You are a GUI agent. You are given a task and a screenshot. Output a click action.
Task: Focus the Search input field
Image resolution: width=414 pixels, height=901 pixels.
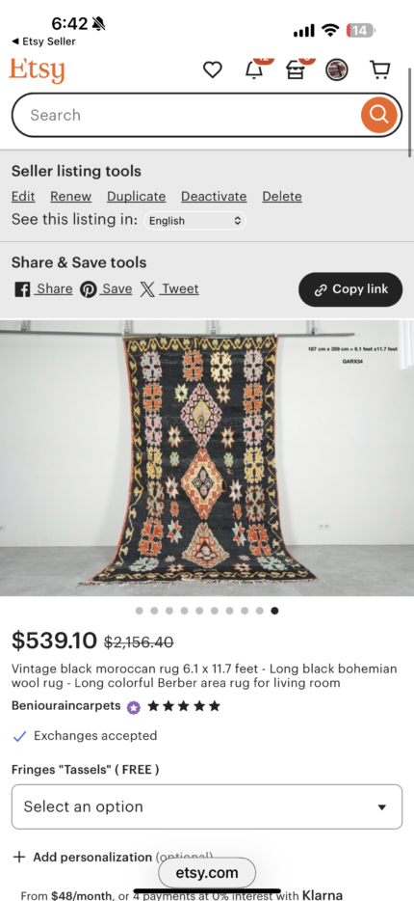pyautogui.click(x=187, y=115)
